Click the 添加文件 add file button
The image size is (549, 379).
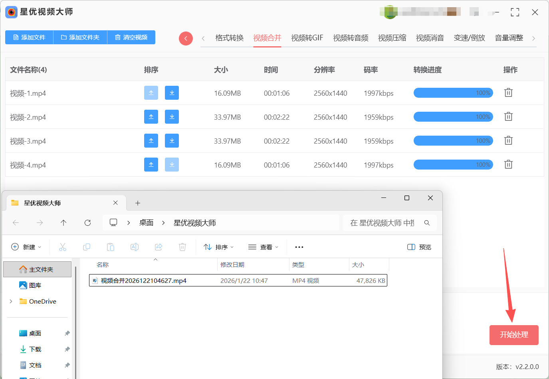point(29,37)
